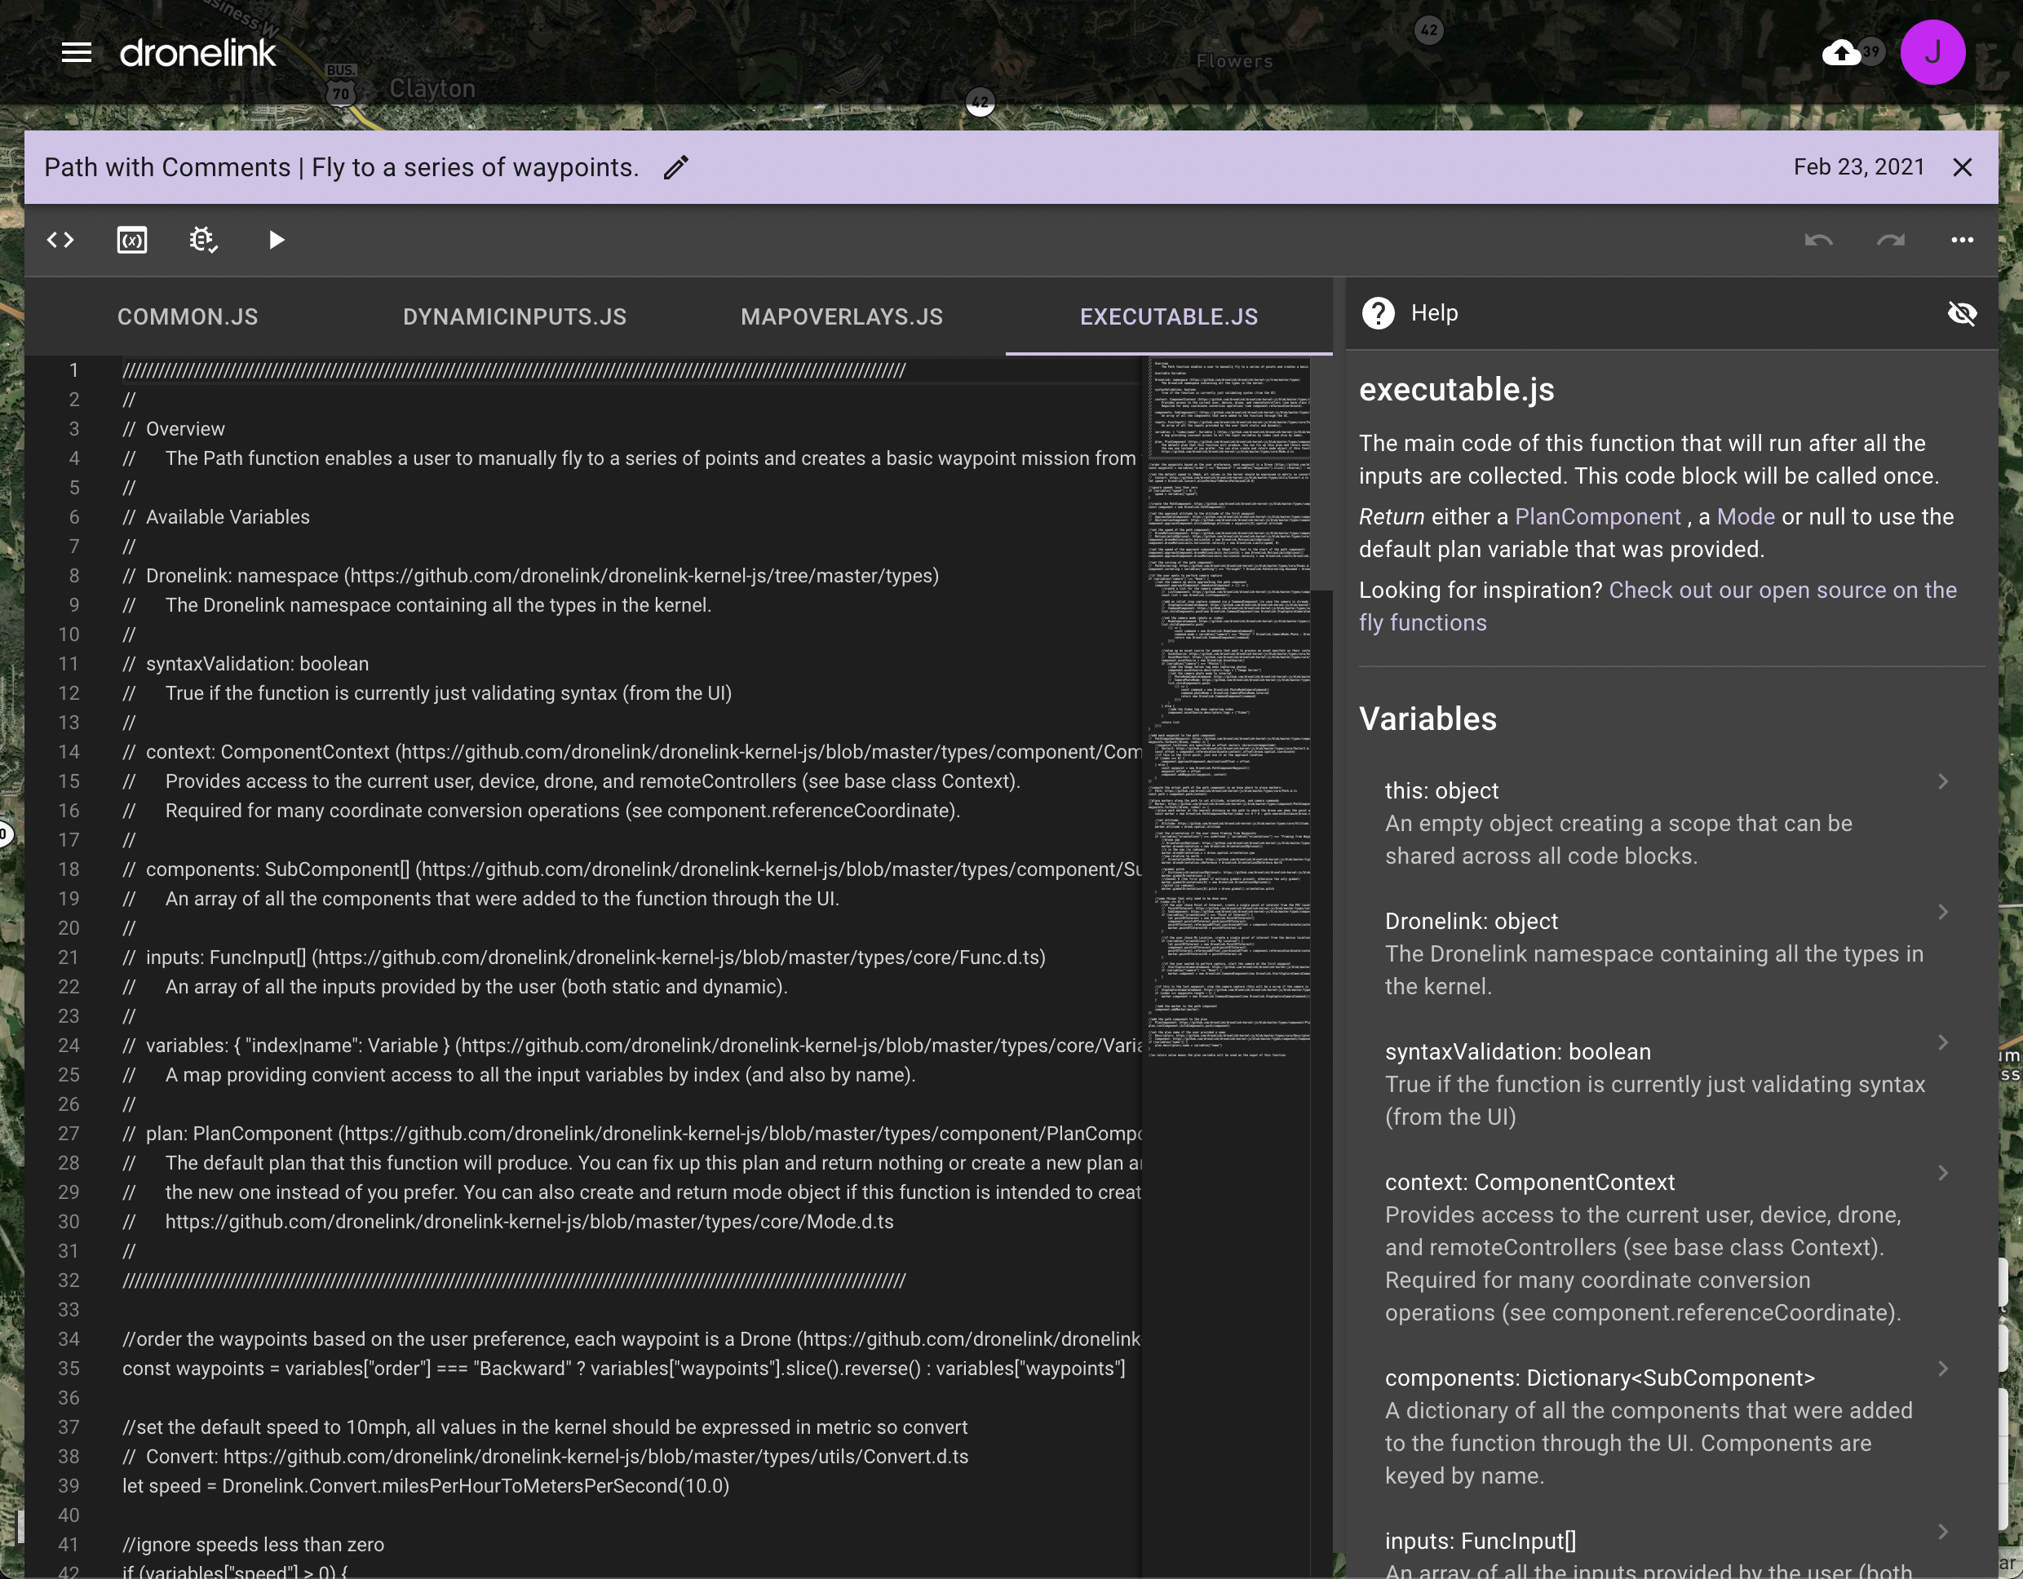Click line 39 'let speed' code

[425, 1485]
